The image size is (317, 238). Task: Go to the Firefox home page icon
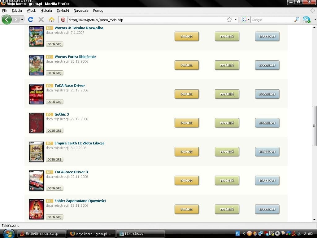pos(52,20)
